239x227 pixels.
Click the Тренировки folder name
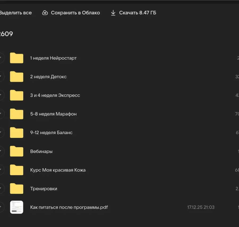[x=44, y=189]
